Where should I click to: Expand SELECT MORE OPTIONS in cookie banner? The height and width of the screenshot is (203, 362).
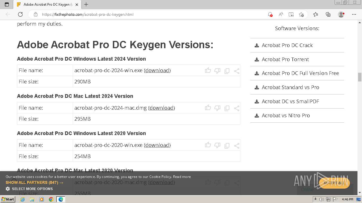[29, 189]
